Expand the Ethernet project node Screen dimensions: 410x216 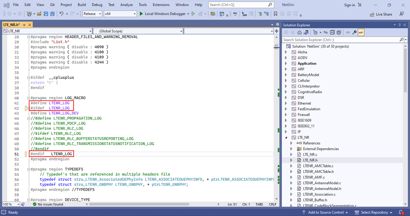(x=286, y=103)
